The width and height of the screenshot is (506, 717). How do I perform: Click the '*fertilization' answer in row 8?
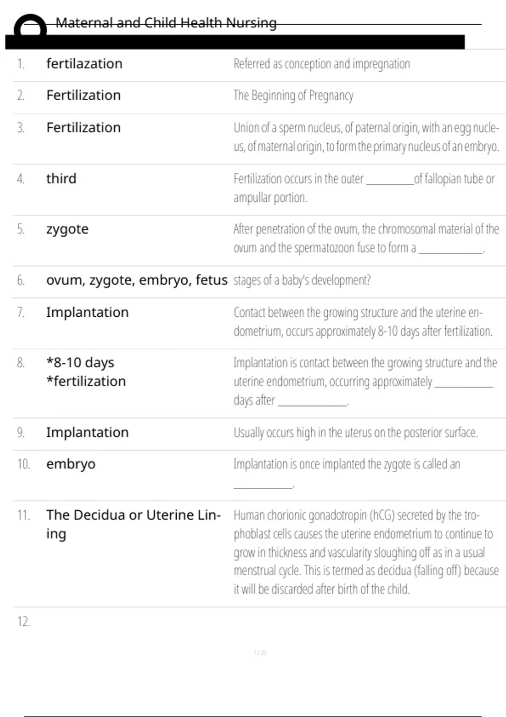click(x=86, y=381)
